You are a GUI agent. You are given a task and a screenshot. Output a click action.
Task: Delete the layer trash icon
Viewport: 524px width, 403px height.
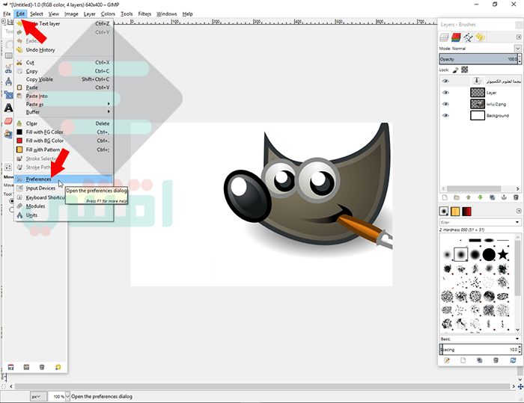[516, 197]
